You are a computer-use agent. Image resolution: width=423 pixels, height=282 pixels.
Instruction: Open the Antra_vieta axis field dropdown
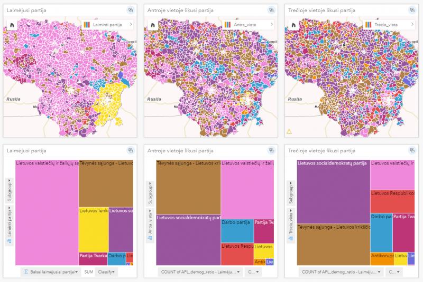tap(150, 225)
